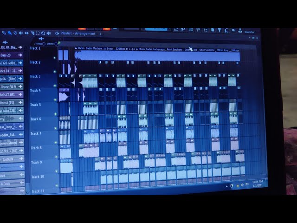Screen dimensions: 297x223
Task: Select the Slip tool
Action: click(27, 33)
